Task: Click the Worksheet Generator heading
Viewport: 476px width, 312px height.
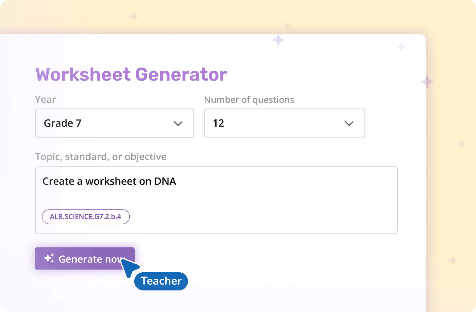Action: point(131,74)
